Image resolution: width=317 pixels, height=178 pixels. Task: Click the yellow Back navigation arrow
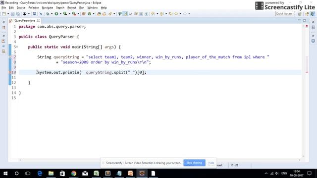tap(176, 14)
